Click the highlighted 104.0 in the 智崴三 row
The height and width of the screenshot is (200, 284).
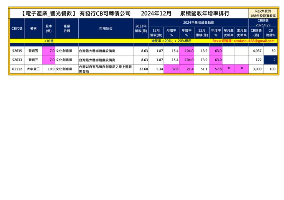(x=187, y=60)
